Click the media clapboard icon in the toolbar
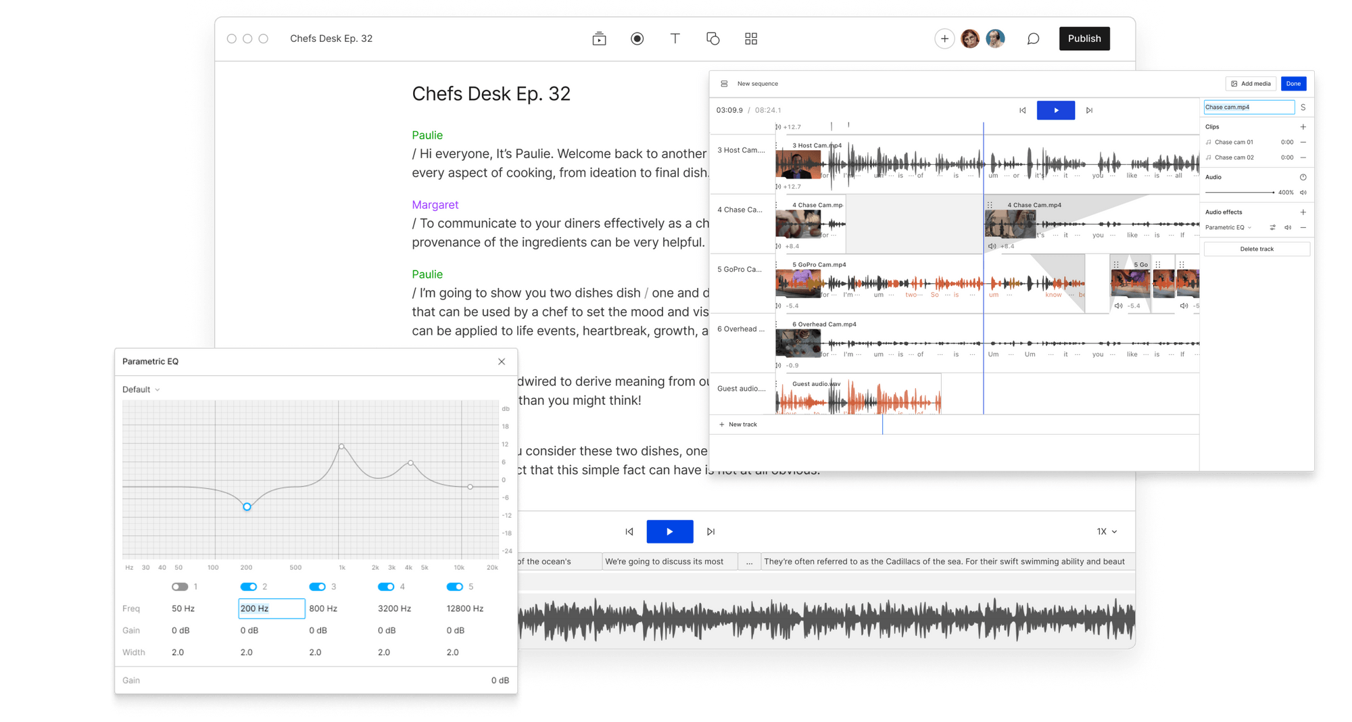This screenshot has height=722, width=1352. [x=599, y=39]
